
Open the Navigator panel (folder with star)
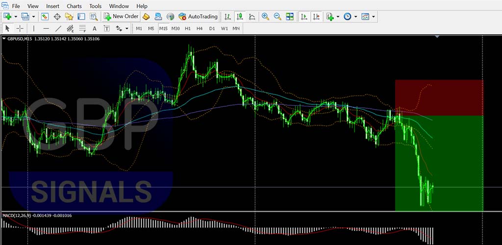[x=69, y=16]
